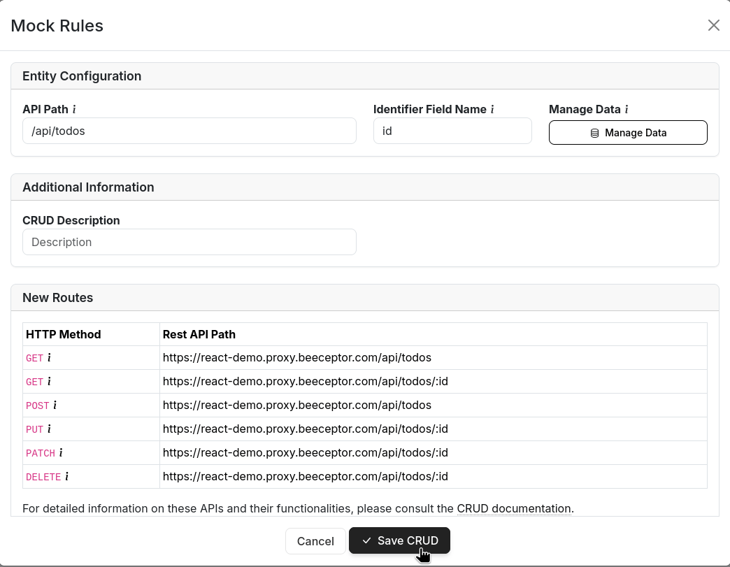Click the info icon next to Manage Data
Screen dimensions: 730x567
click(x=626, y=109)
